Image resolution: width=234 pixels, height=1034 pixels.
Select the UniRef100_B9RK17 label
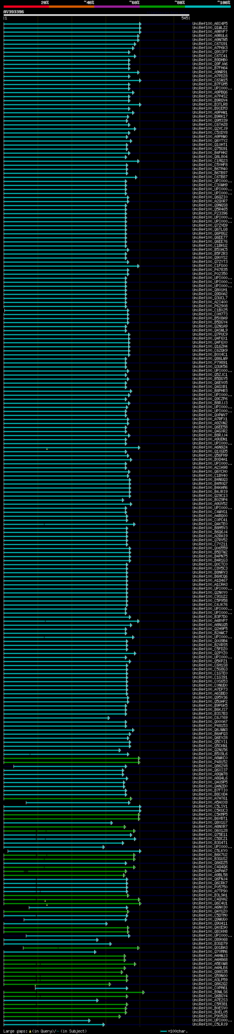coord(210,116)
